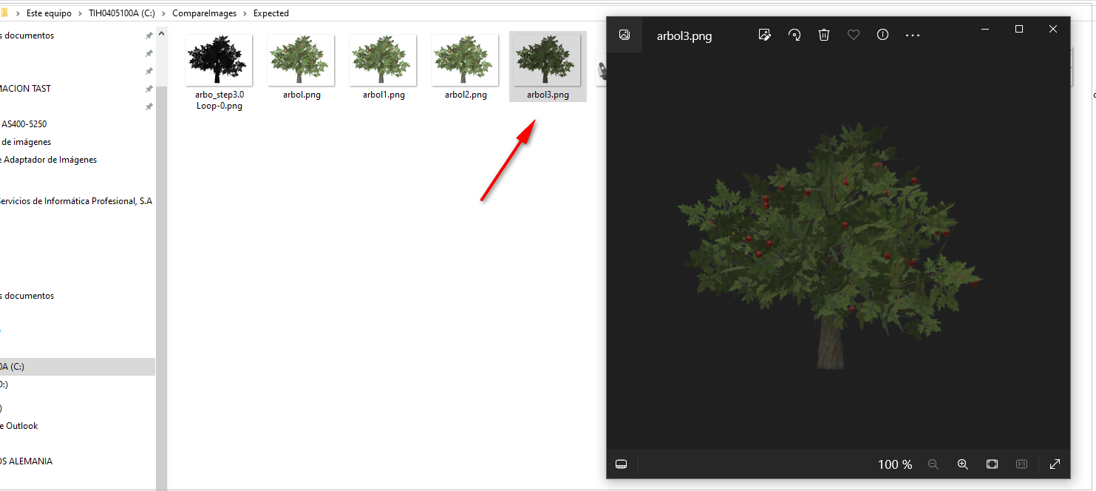Go to CompareImages in the address breadcrumb
1096x491 pixels.
[x=205, y=13]
